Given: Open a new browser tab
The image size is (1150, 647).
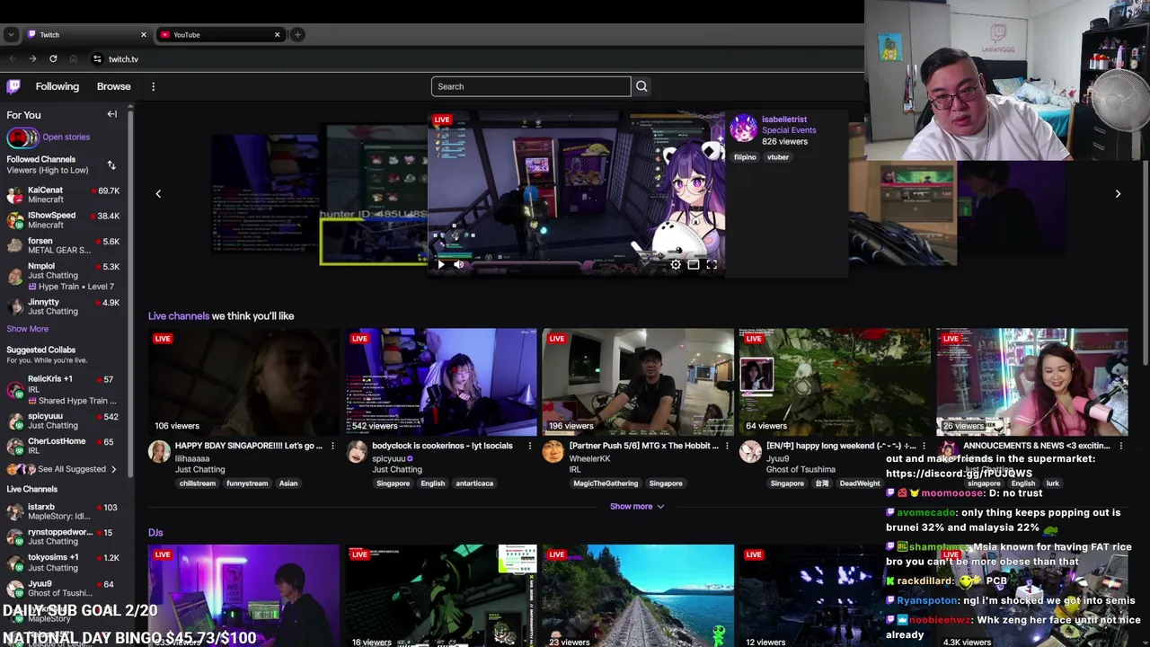Looking at the screenshot, I should (297, 35).
